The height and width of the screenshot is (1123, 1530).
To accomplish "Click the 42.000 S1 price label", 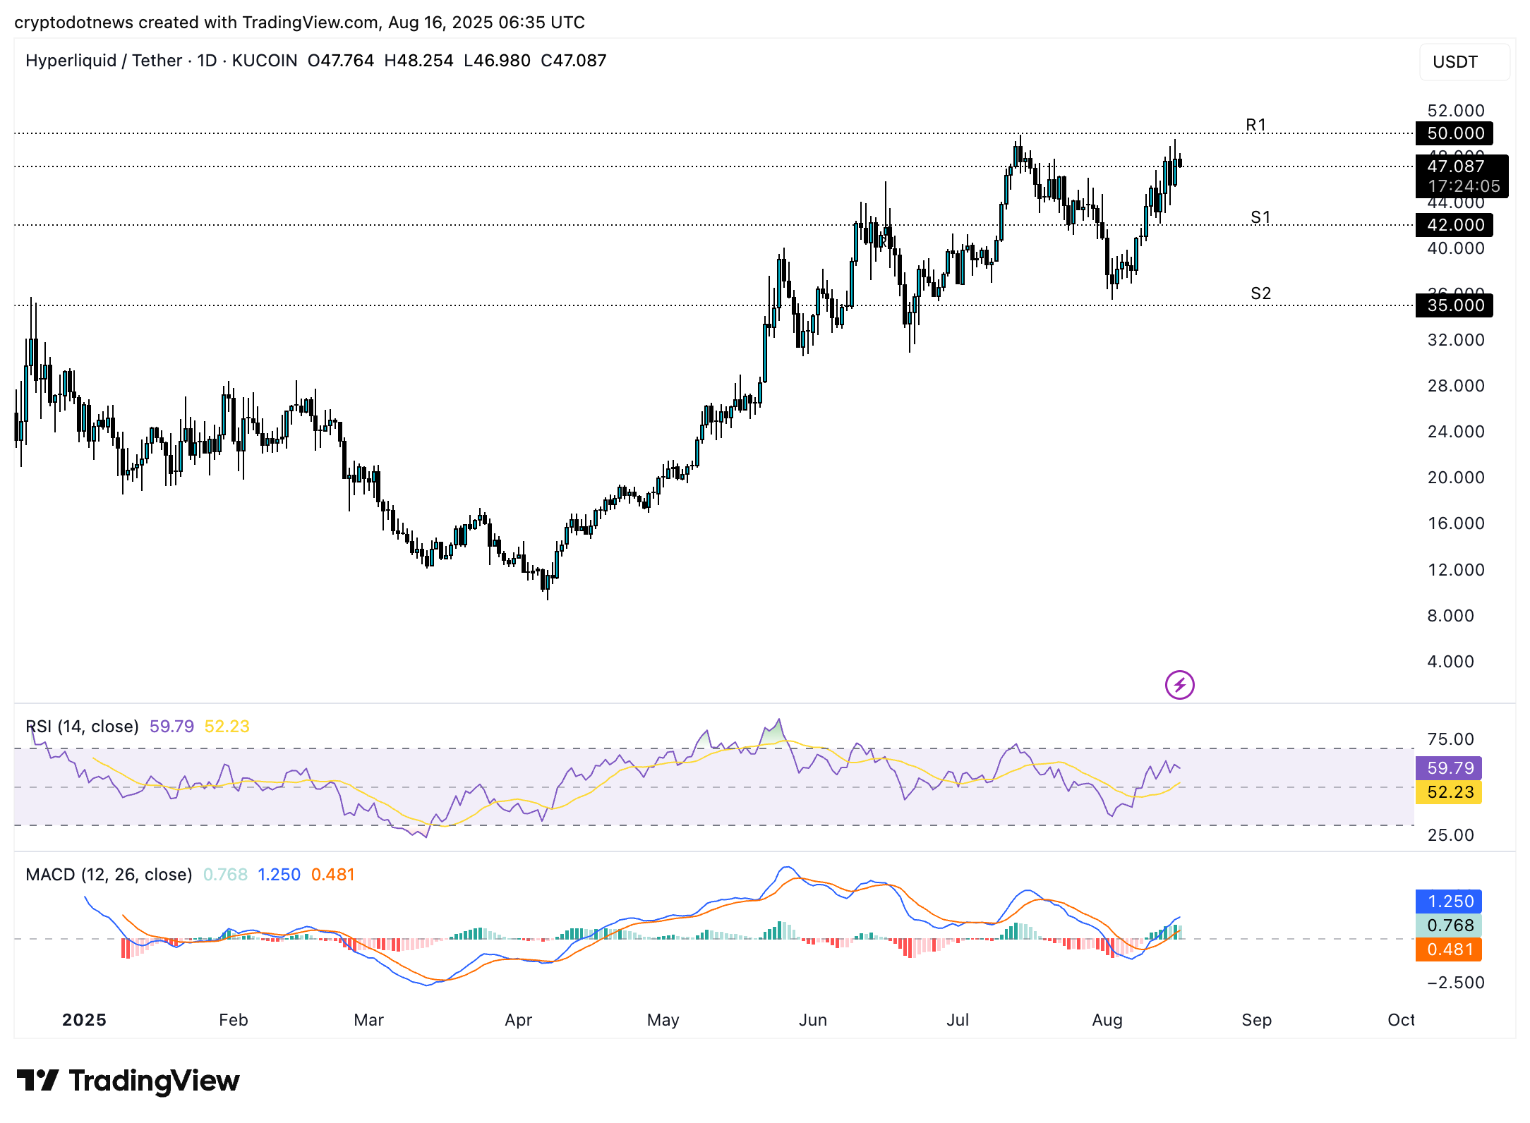I will [1454, 225].
